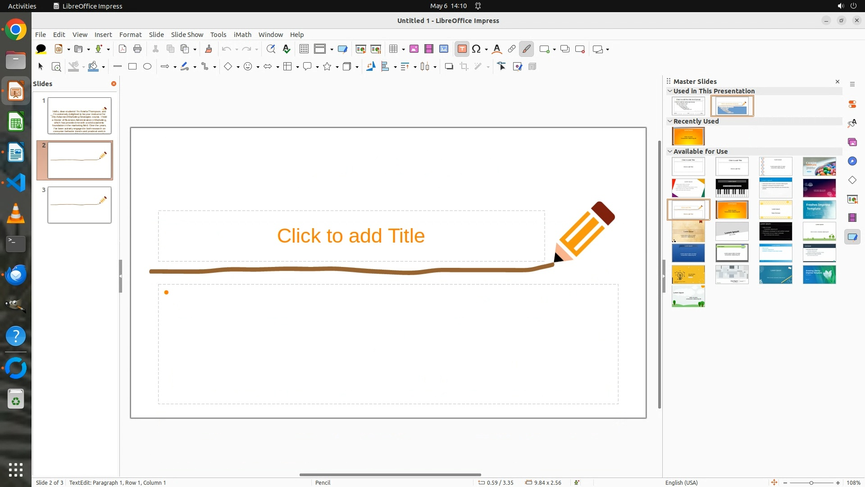Screen dimensions: 865x487
Task: Click the zoom slider in status bar
Action: click(x=811, y=482)
